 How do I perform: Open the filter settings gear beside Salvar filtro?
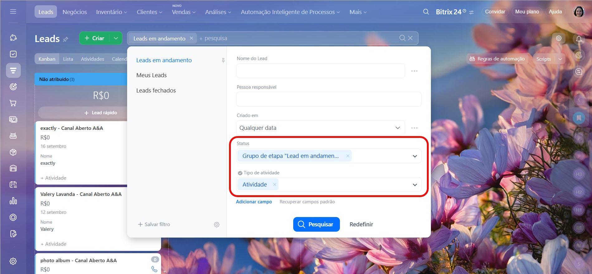pos(217,224)
